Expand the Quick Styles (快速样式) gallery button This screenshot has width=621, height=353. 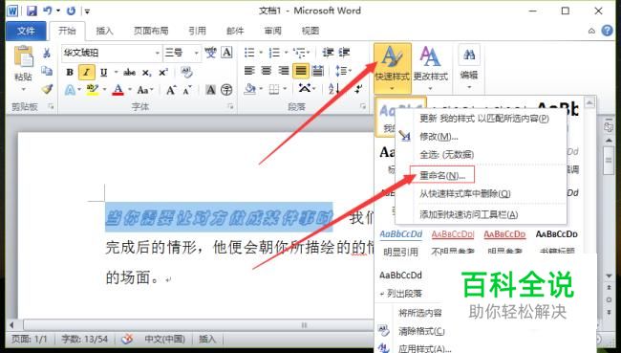[392, 68]
